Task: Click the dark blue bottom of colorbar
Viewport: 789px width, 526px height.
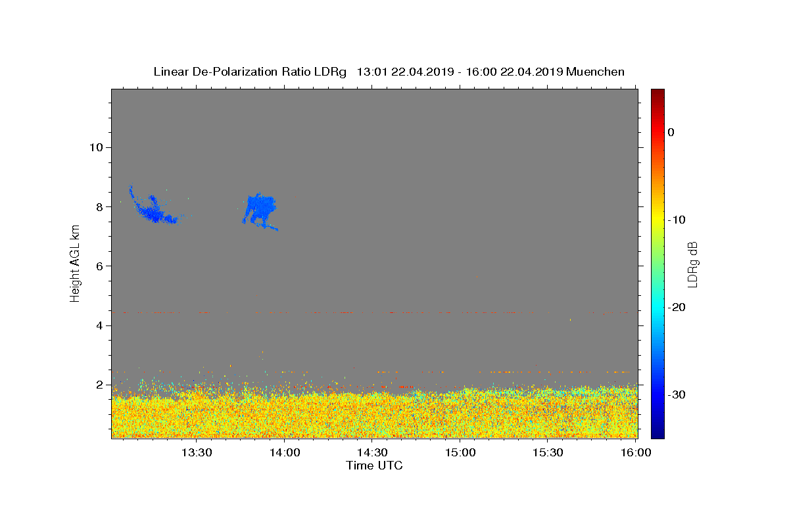Action: tap(657, 432)
